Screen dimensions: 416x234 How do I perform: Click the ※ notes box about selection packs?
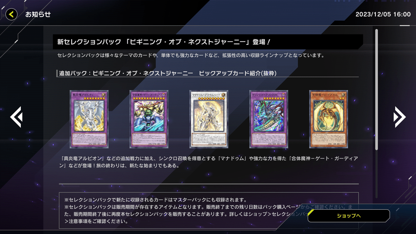[209, 211]
